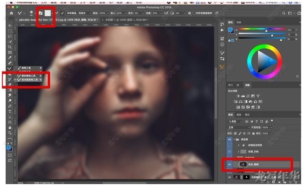Select the Zoom tool
The width and height of the screenshot is (303, 186).
click(9, 133)
